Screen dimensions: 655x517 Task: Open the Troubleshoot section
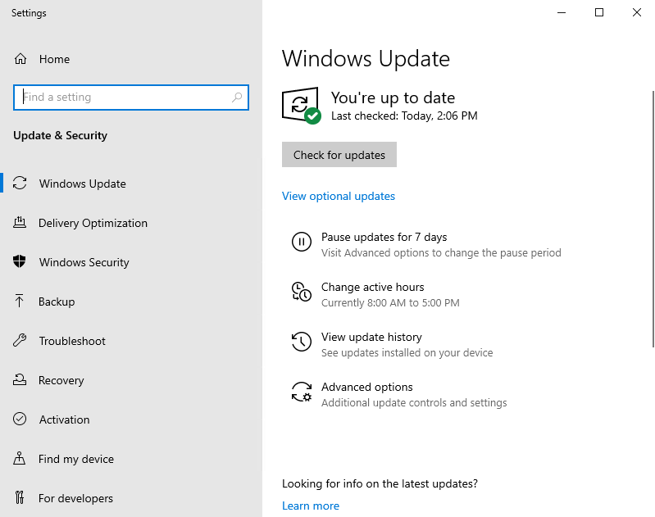click(x=72, y=341)
